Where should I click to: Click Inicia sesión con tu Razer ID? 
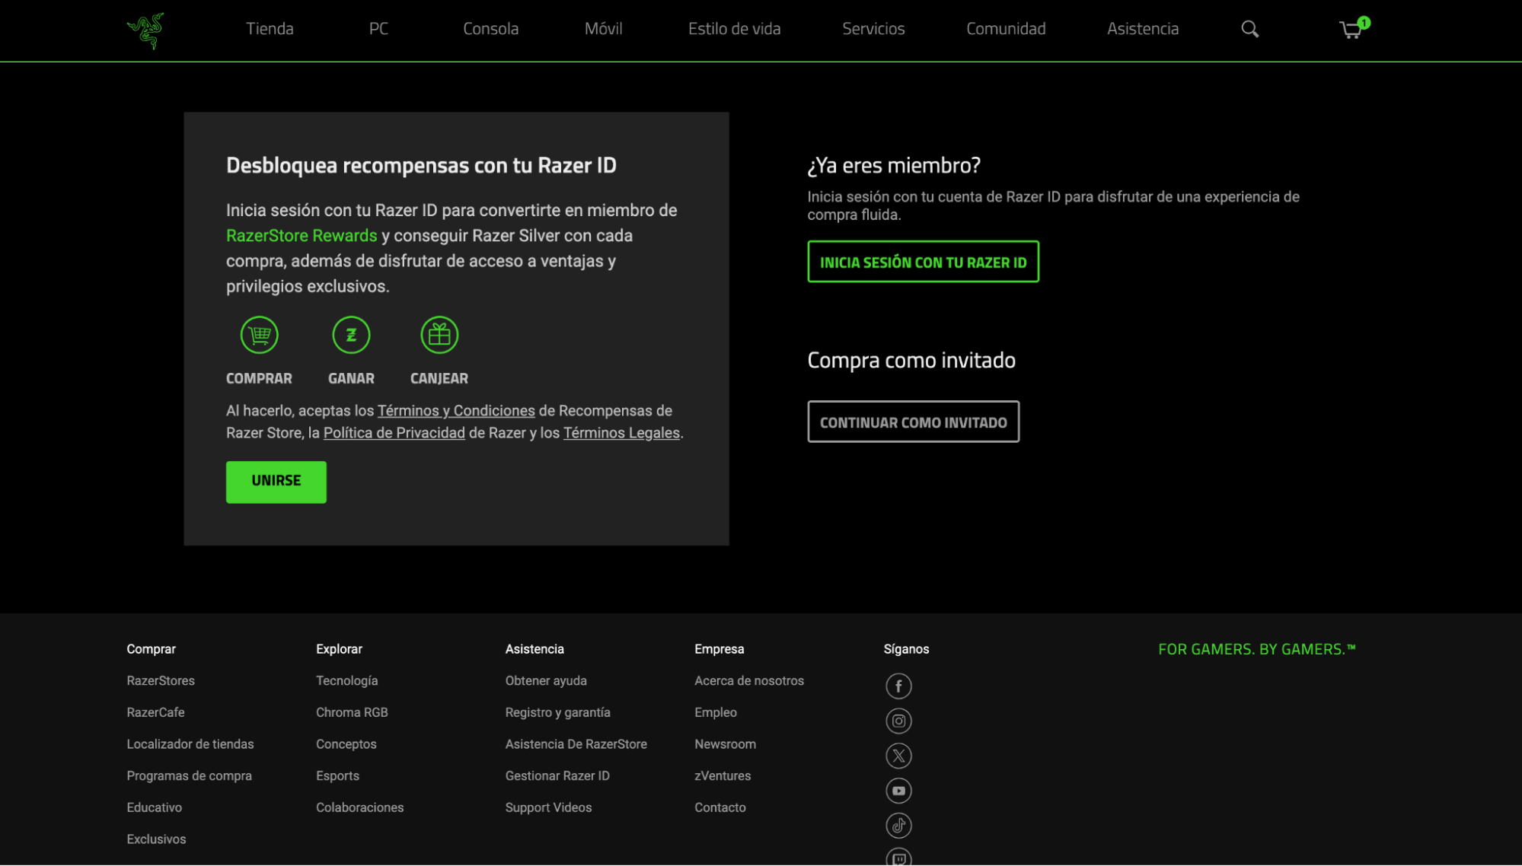923,262
